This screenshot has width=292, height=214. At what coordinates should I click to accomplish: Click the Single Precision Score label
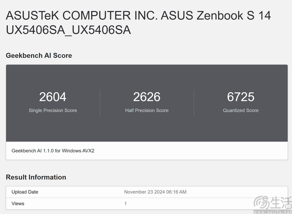53,111
